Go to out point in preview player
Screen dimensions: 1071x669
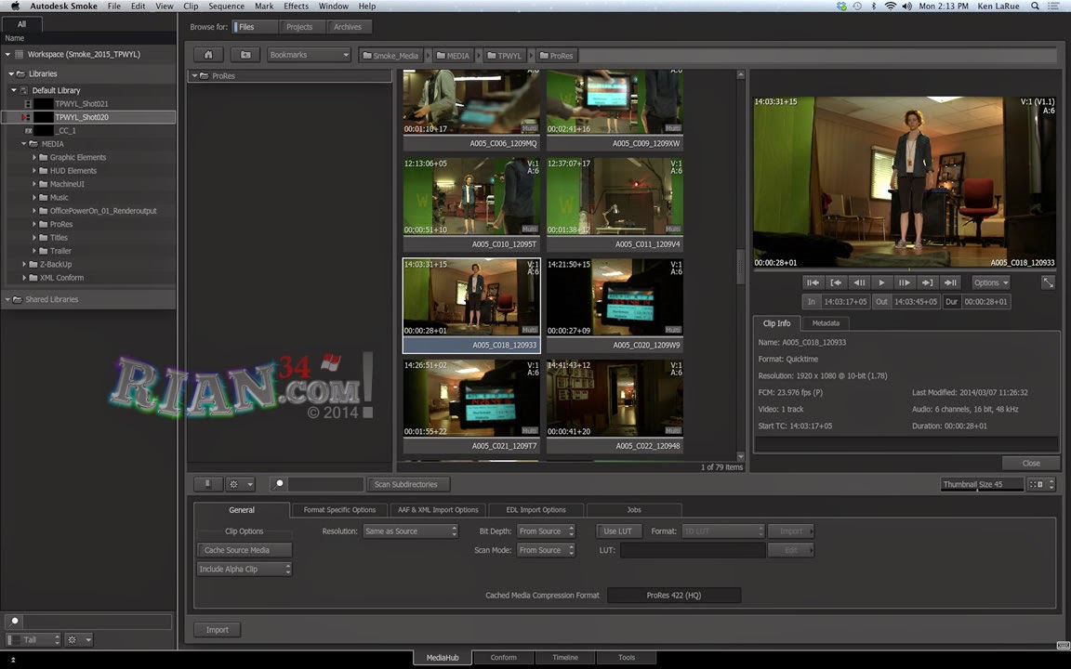(x=927, y=282)
